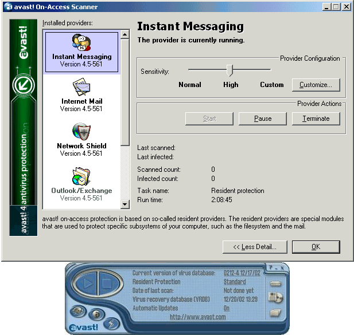
Task: Close the avast player skin window
Action: [282, 268]
